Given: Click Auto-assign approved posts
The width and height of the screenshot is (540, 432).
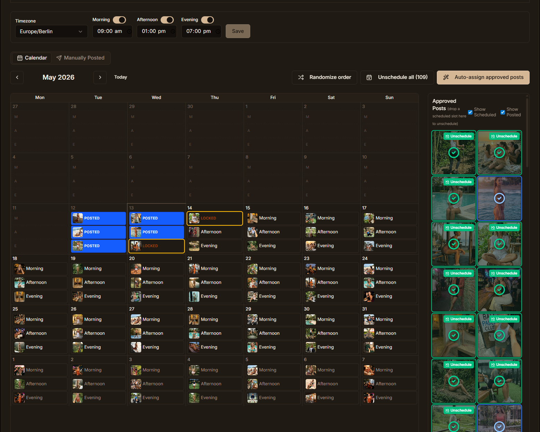Looking at the screenshot, I should (483, 78).
